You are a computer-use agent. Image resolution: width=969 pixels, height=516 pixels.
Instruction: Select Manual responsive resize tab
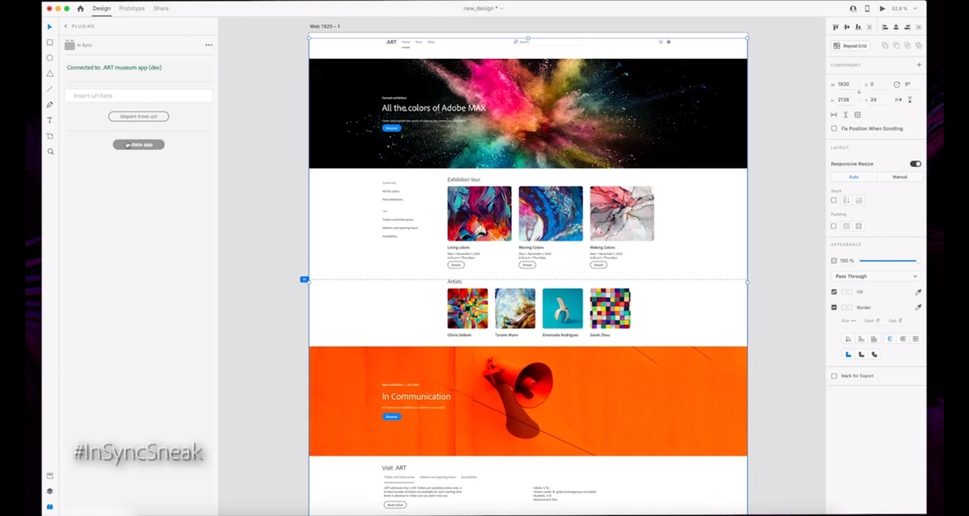click(x=899, y=177)
